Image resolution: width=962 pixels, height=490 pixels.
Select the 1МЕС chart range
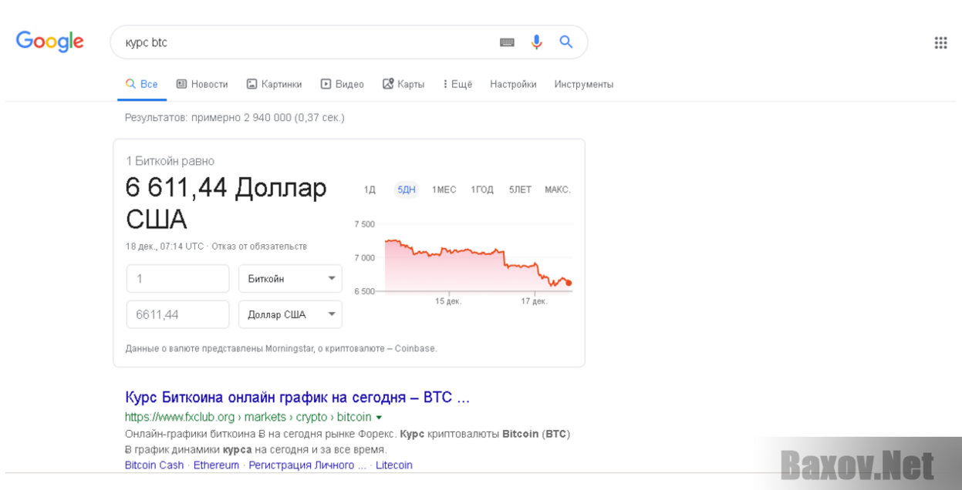(444, 190)
